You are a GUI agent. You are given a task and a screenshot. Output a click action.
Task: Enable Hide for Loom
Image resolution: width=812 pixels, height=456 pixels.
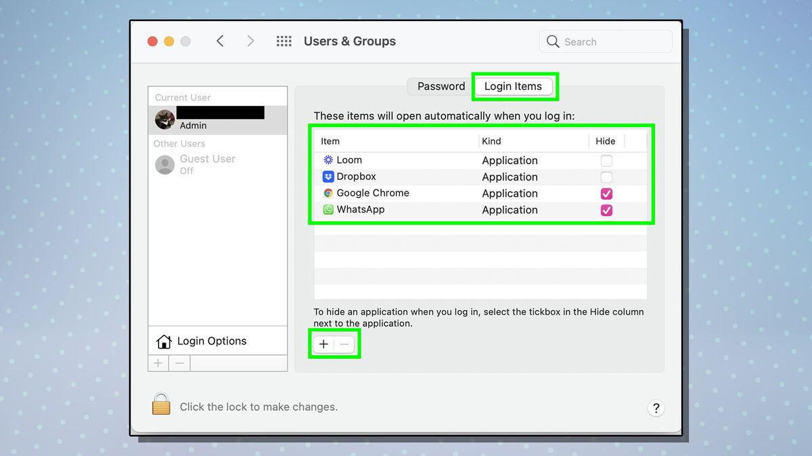coord(606,160)
